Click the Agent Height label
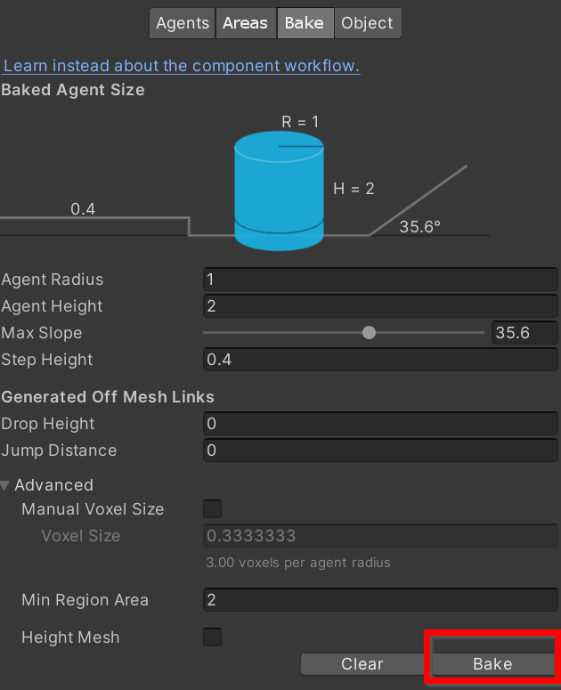Viewport: 561px width, 690px height. coord(52,306)
